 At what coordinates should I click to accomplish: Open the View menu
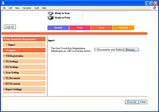coord(17,8)
